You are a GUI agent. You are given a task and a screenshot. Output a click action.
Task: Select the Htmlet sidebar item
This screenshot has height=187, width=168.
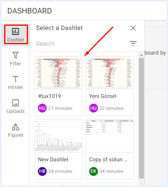16,83
